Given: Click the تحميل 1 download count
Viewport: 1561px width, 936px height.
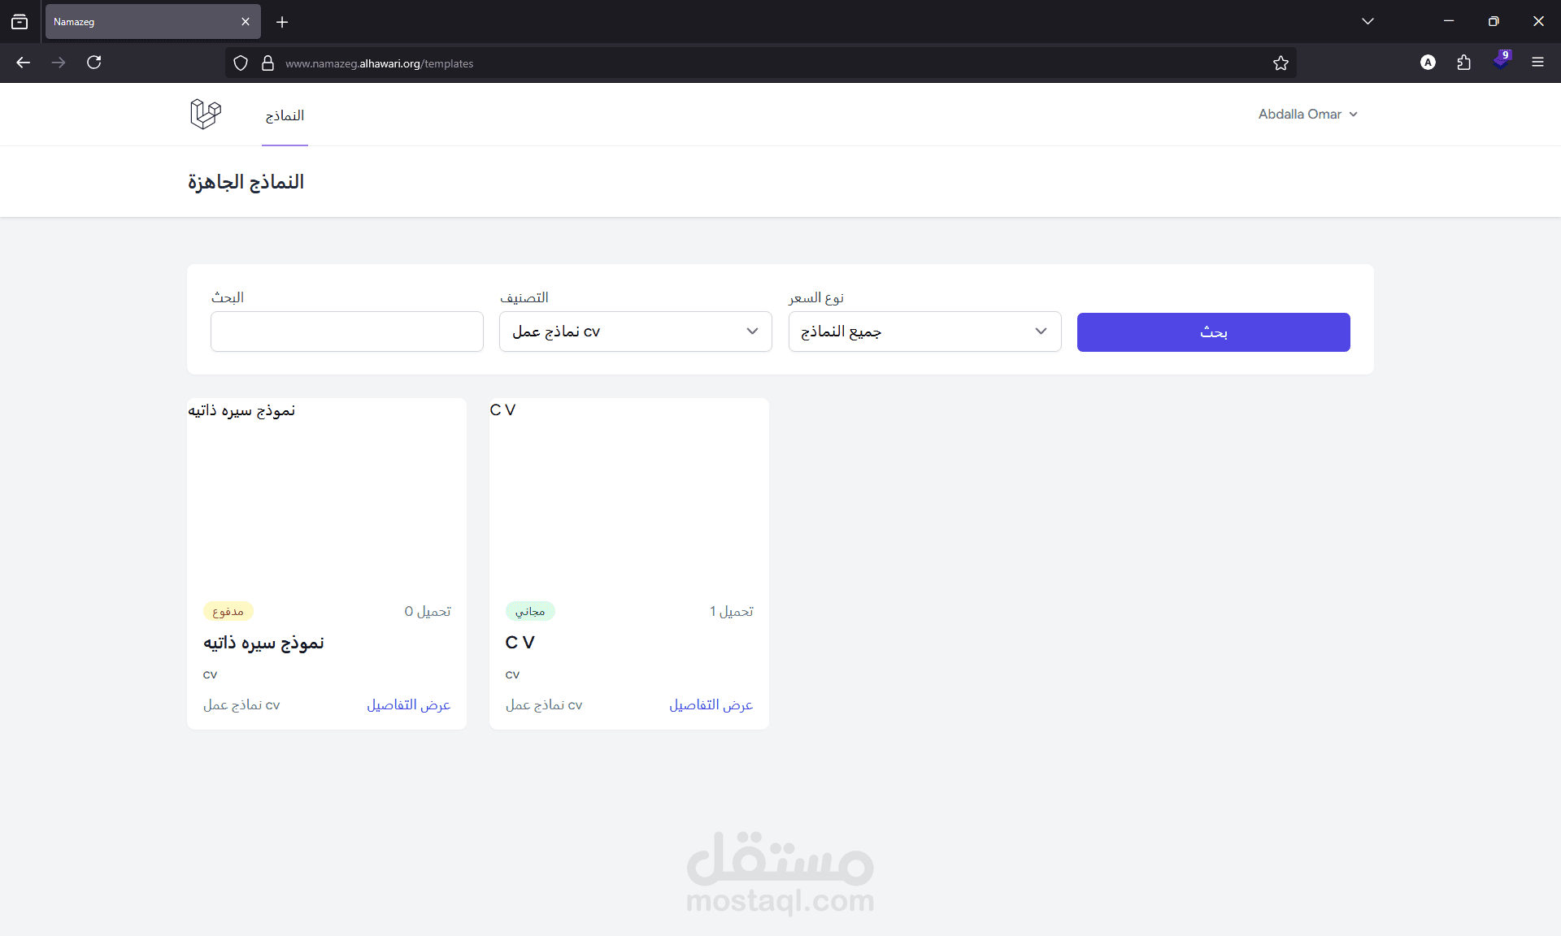Looking at the screenshot, I should [x=732, y=611].
